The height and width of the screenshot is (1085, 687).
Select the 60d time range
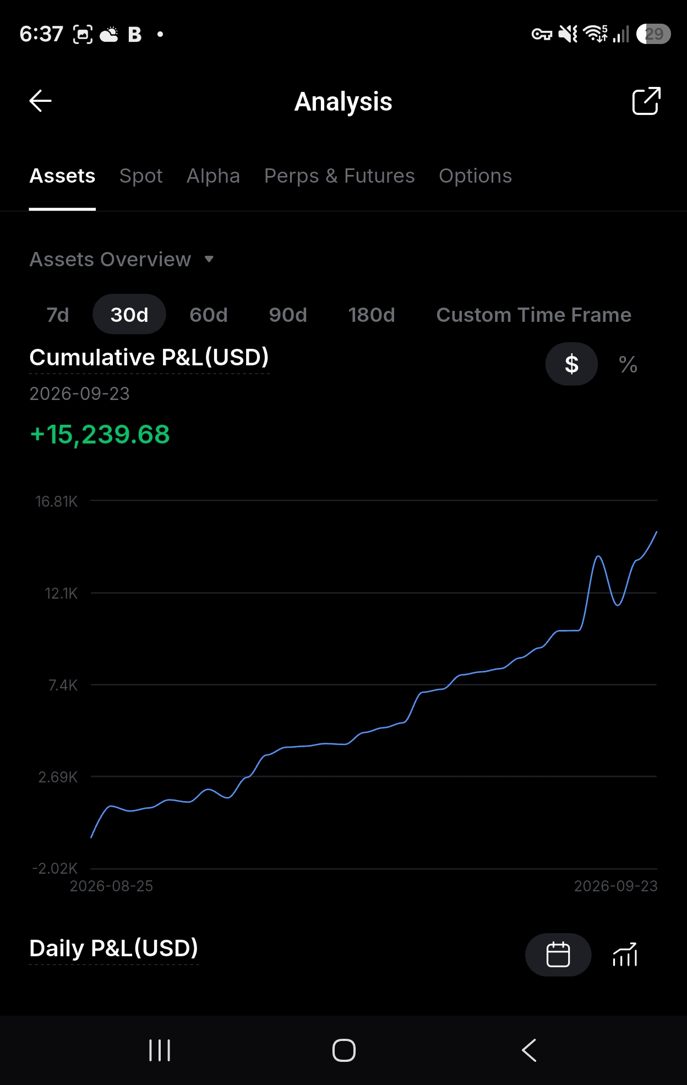209,315
